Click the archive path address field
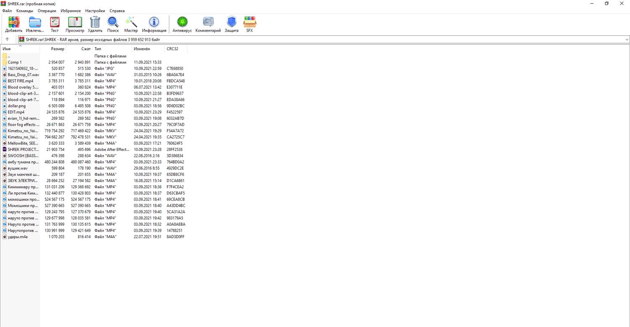The height and width of the screenshot is (327, 630). pyautogui.click(x=323, y=40)
